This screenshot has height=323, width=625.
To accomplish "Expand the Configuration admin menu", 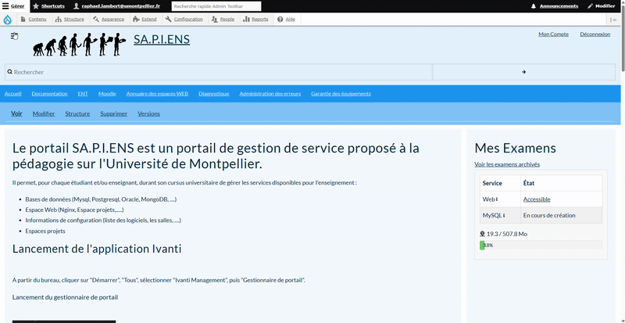I will [184, 19].
